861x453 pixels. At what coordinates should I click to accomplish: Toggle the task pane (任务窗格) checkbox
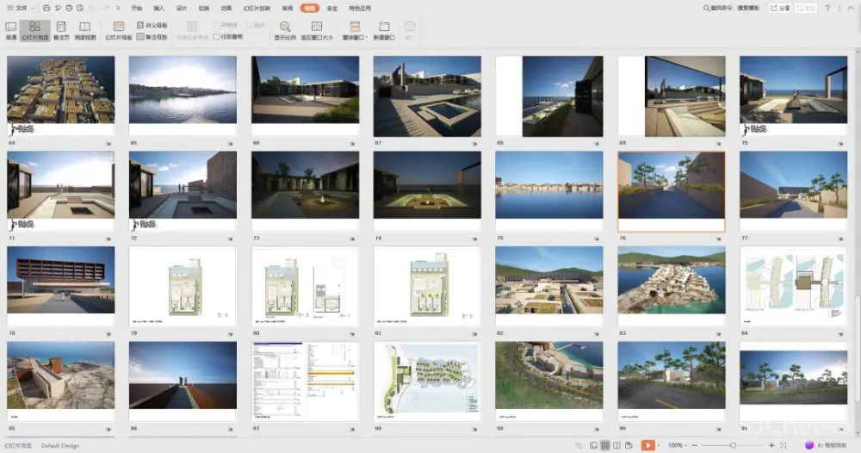pyautogui.click(x=216, y=37)
